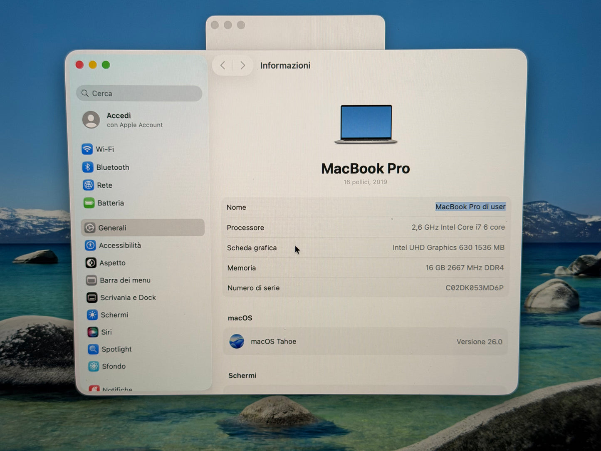Click the Cerca search field
601x451 pixels.
[139, 93]
